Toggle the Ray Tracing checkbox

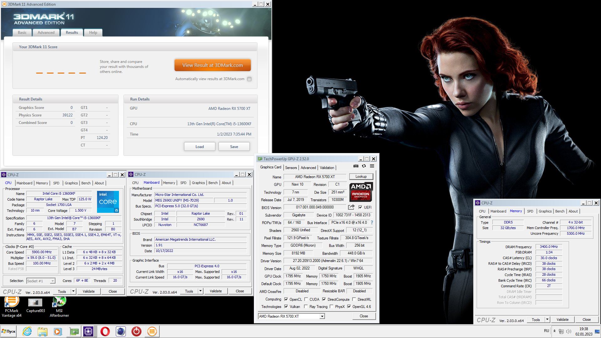(306, 307)
